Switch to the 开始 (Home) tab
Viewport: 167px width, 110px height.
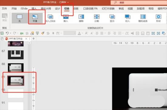(14, 9)
